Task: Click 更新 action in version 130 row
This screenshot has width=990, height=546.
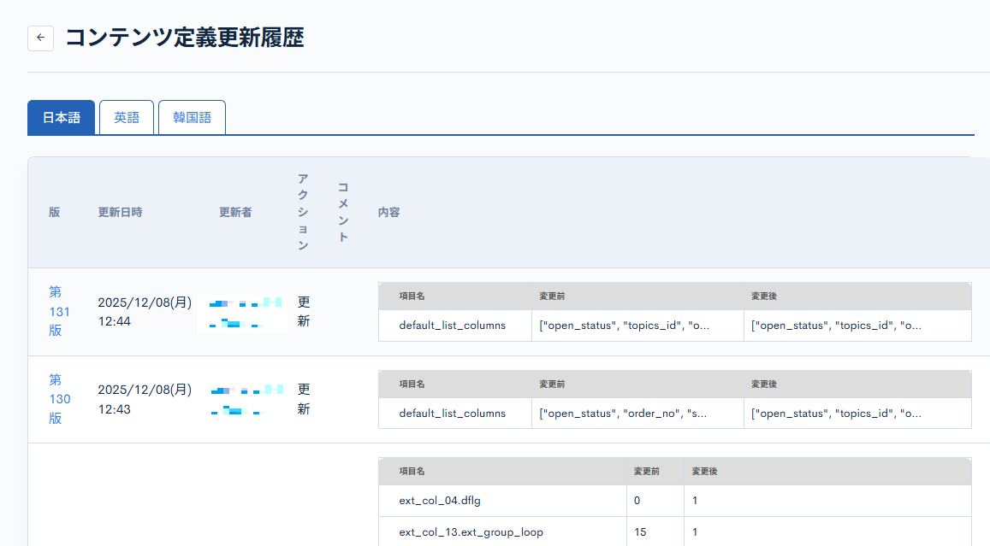Action: pyautogui.click(x=304, y=399)
